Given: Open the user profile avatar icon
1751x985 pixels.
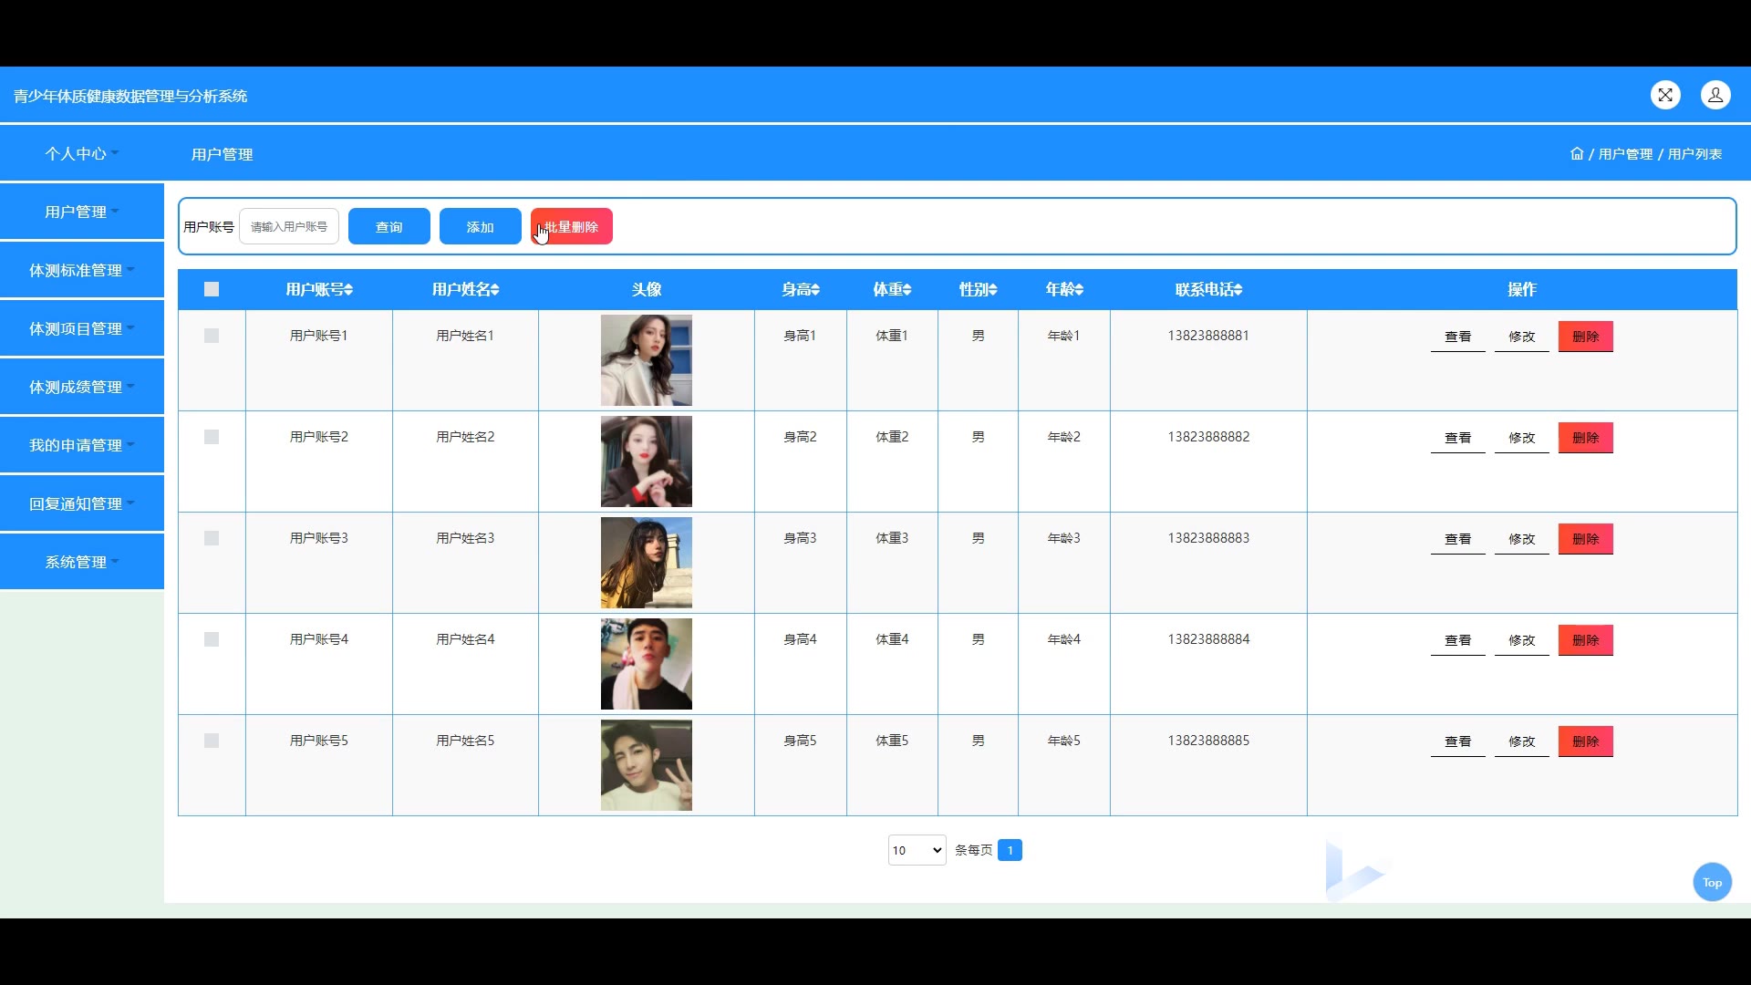Looking at the screenshot, I should pos(1715,95).
